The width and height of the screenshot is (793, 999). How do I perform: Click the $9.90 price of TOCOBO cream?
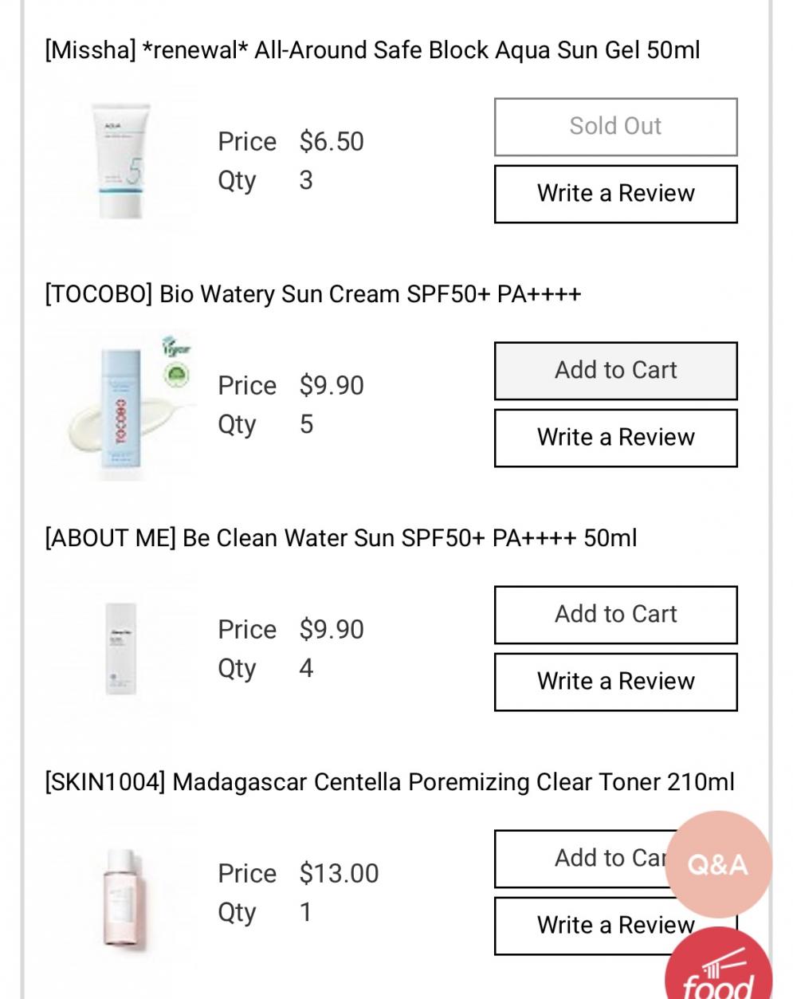332,386
